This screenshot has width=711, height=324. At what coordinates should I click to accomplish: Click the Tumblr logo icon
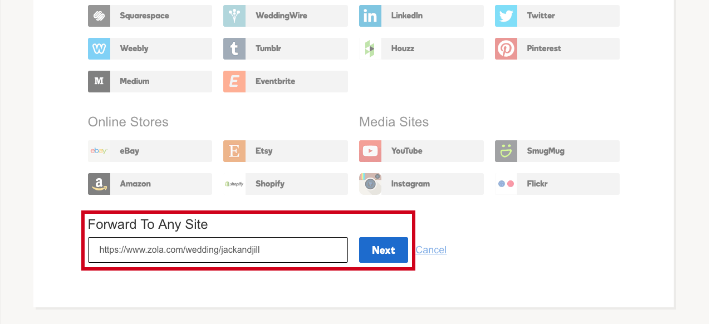coord(234,48)
